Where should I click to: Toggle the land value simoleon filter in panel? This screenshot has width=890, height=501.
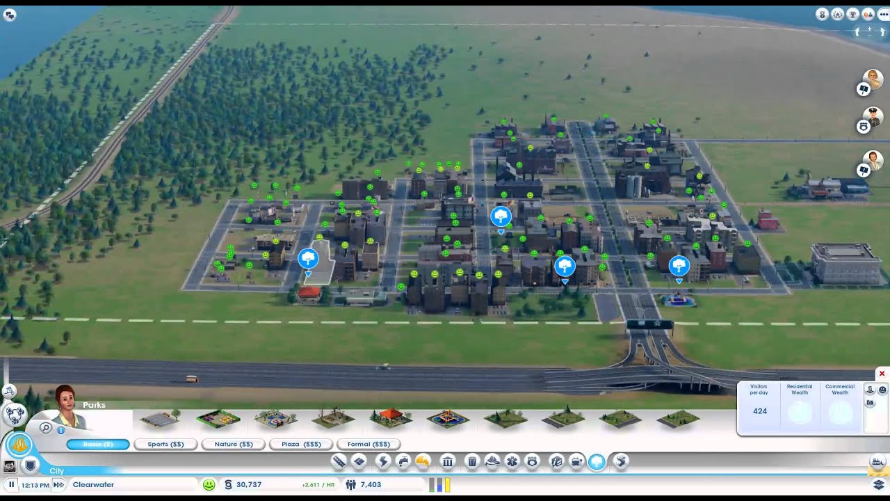point(870,390)
